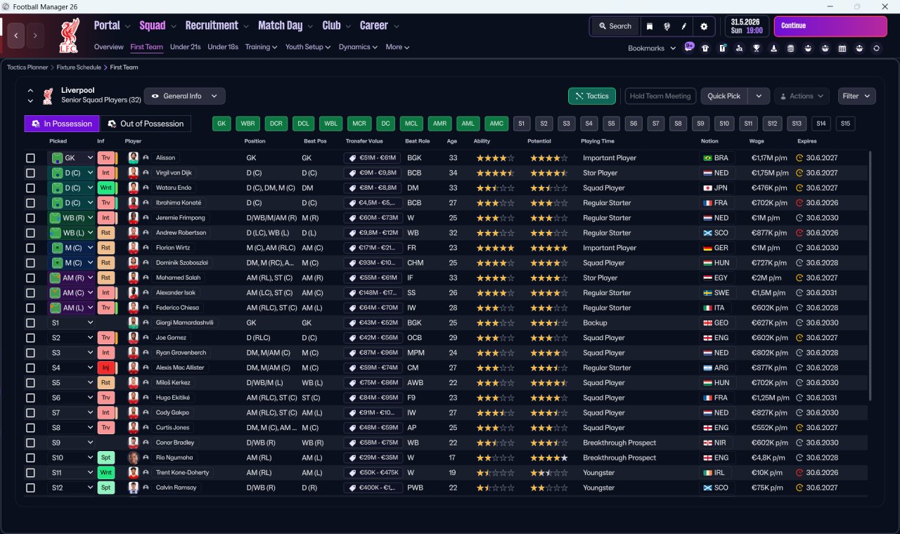Click the pencil edit icon in the top toolbar
900x534 pixels.
pyautogui.click(x=683, y=26)
